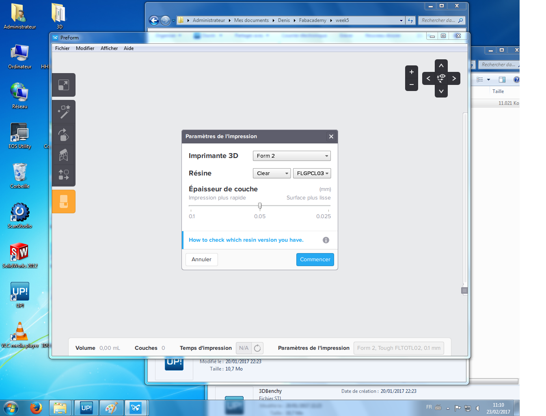Click the info icon beside resin version link
Image resolution: width=546 pixels, height=416 pixels.
[x=326, y=240]
